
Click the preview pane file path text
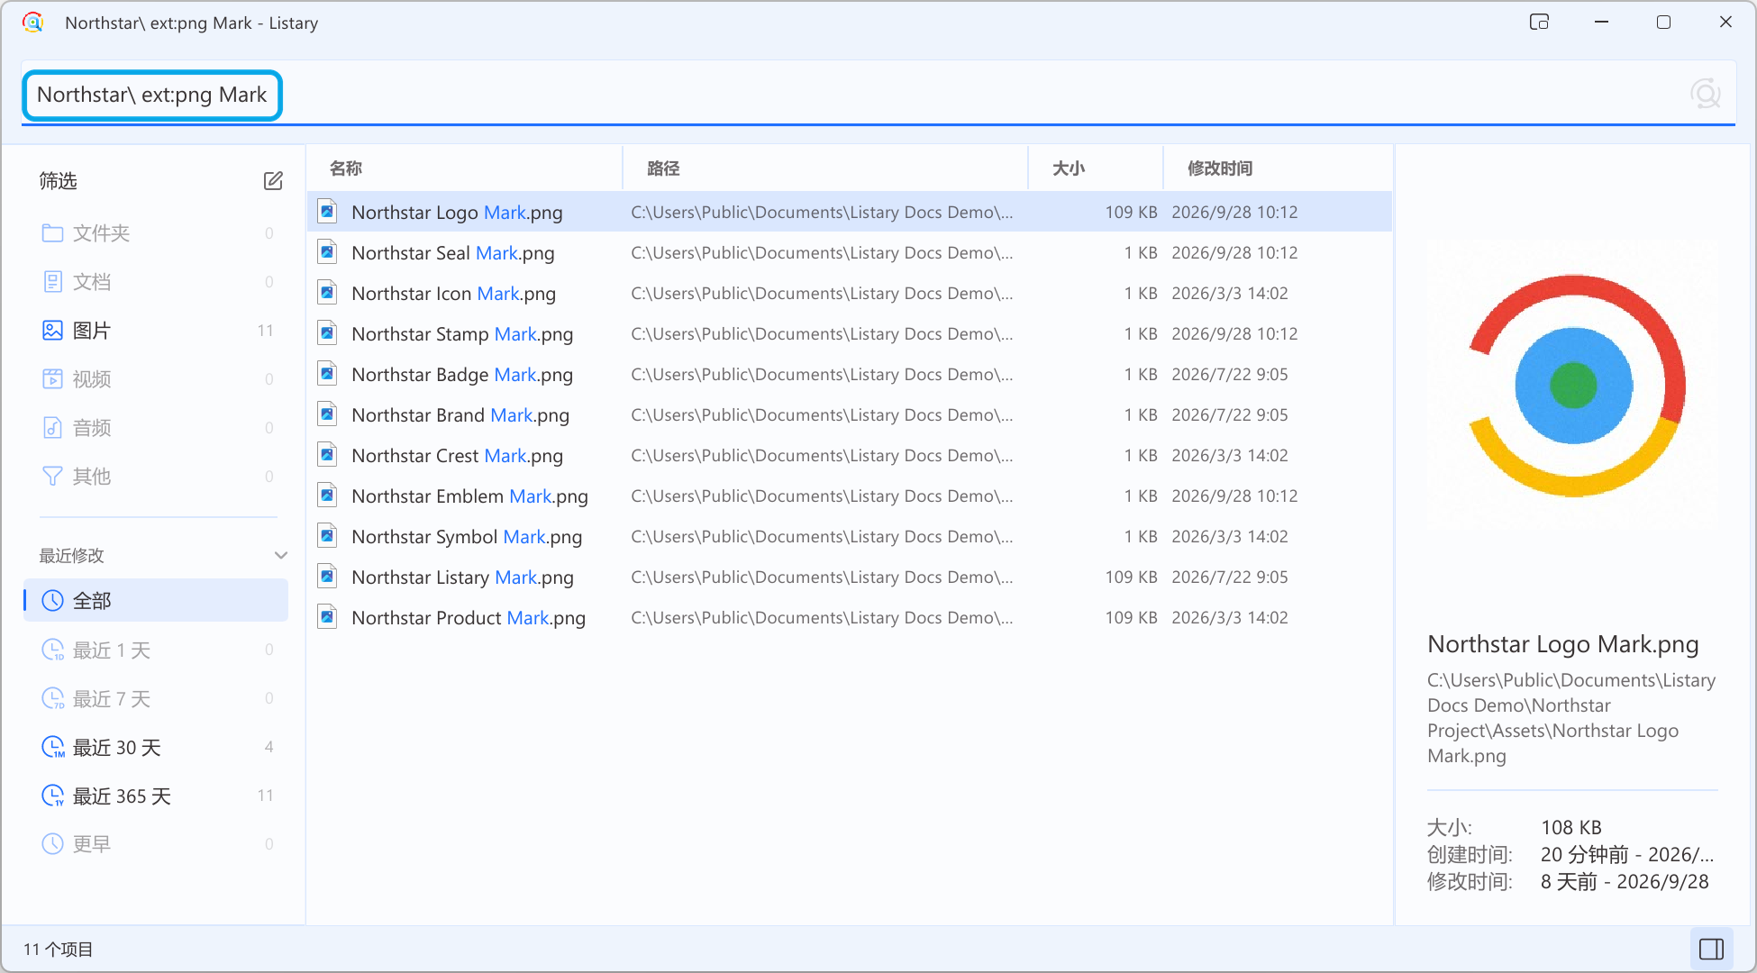point(1571,718)
